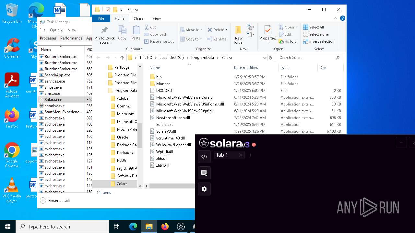
Task: Select PLUG folder in navigation tree
Action: pyautogui.click(x=122, y=161)
